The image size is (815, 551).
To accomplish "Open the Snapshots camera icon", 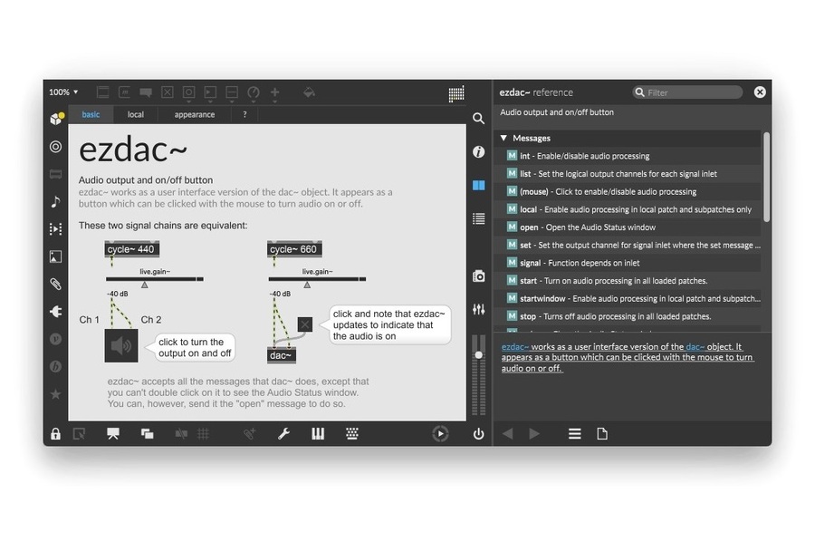I will pyautogui.click(x=479, y=275).
